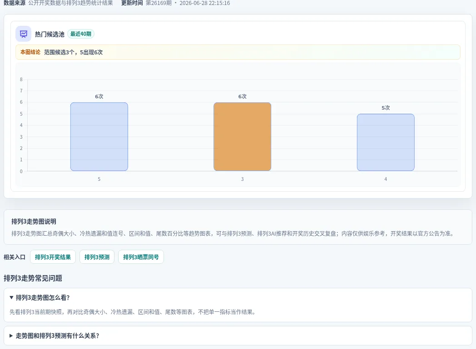Click the 相关入口 label
This screenshot has width=476, height=349.
pyautogui.click(x=14, y=257)
